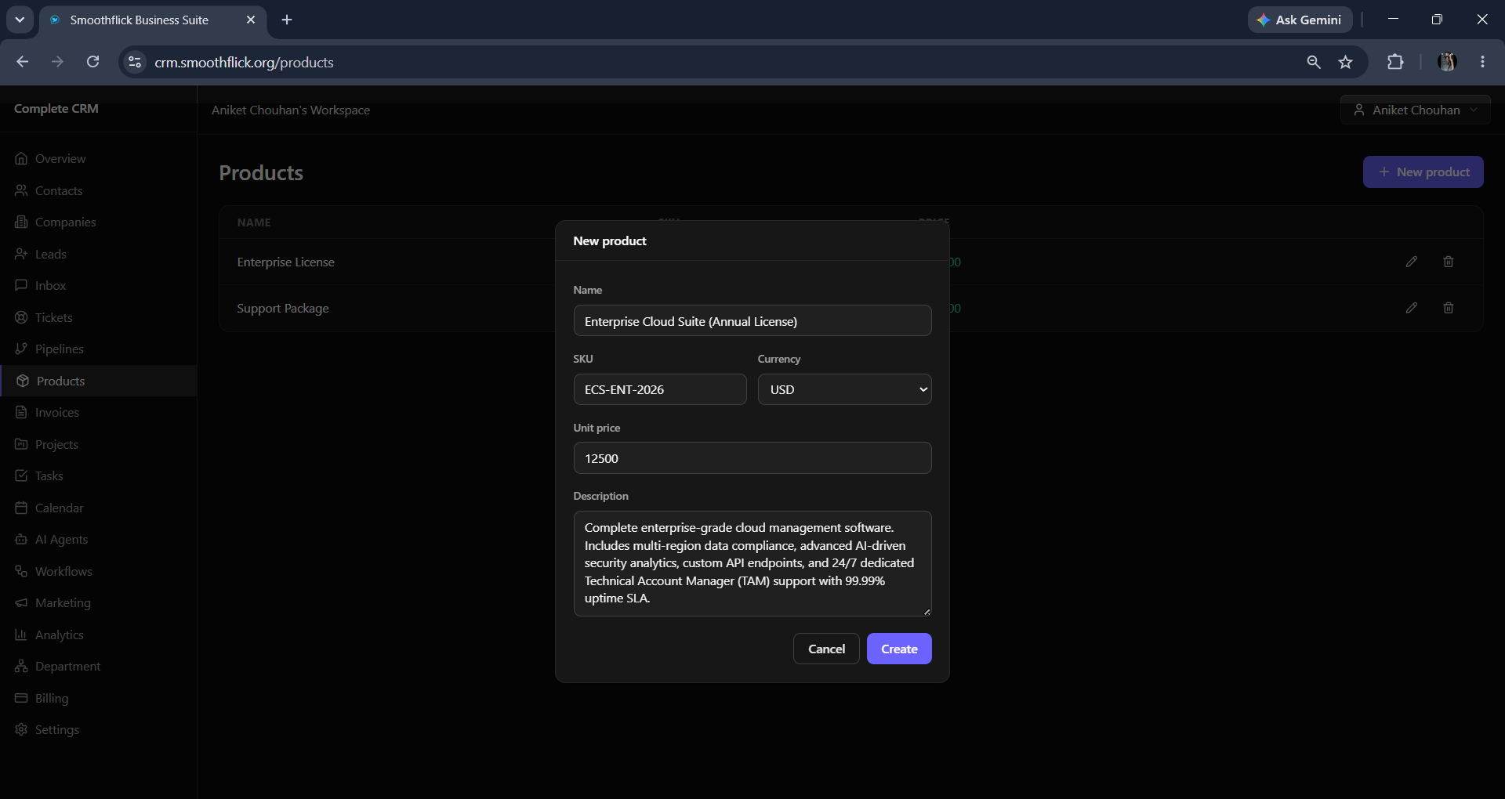Click inside the Description textarea
Screen dimensions: 1505x799
point(752,563)
